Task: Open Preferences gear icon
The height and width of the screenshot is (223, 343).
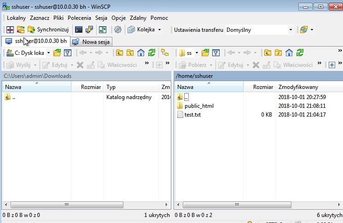Action: (x=118, y=29)
